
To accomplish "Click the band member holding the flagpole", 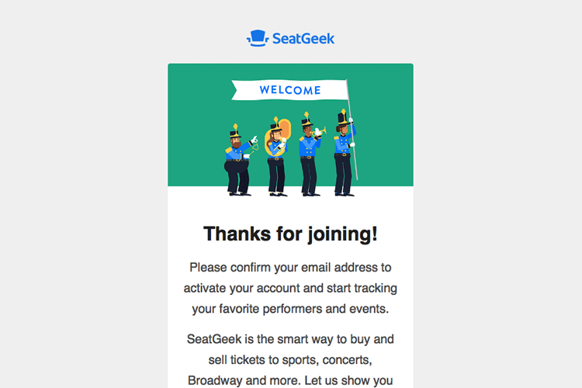I will pos(343,159).
